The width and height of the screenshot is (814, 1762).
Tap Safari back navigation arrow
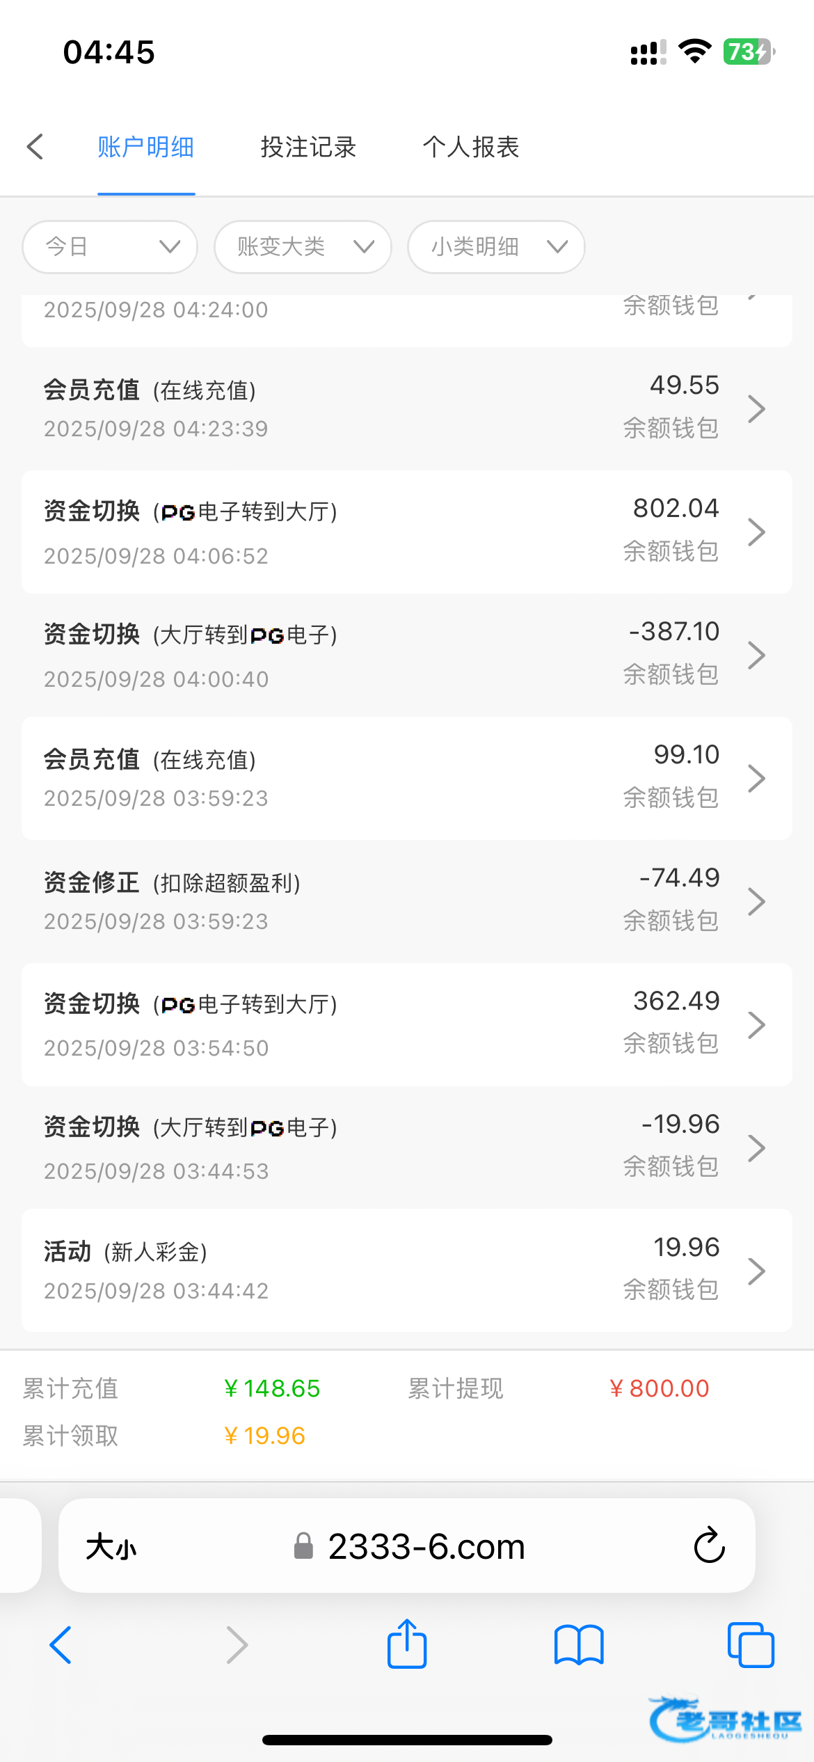tap(61, 1645)
